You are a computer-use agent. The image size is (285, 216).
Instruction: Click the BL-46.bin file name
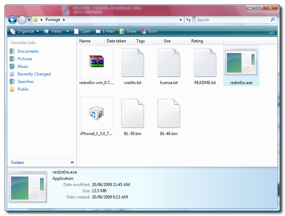click(x=169, y=134)
